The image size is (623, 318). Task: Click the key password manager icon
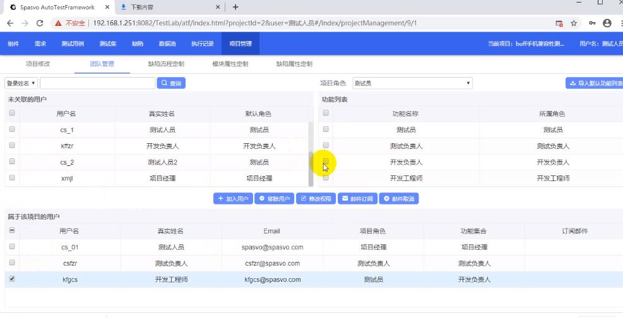point(591,23)
